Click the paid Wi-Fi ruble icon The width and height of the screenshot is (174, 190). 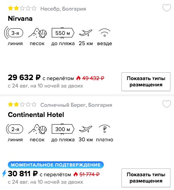105,129
